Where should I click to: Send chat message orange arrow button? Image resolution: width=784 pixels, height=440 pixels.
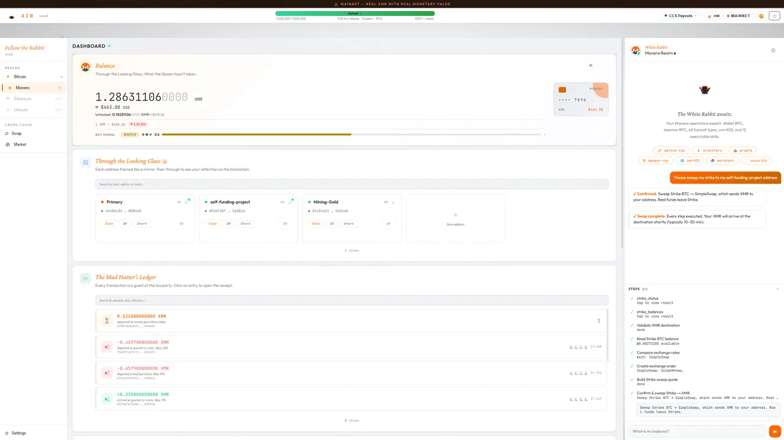tap(775, 431)
